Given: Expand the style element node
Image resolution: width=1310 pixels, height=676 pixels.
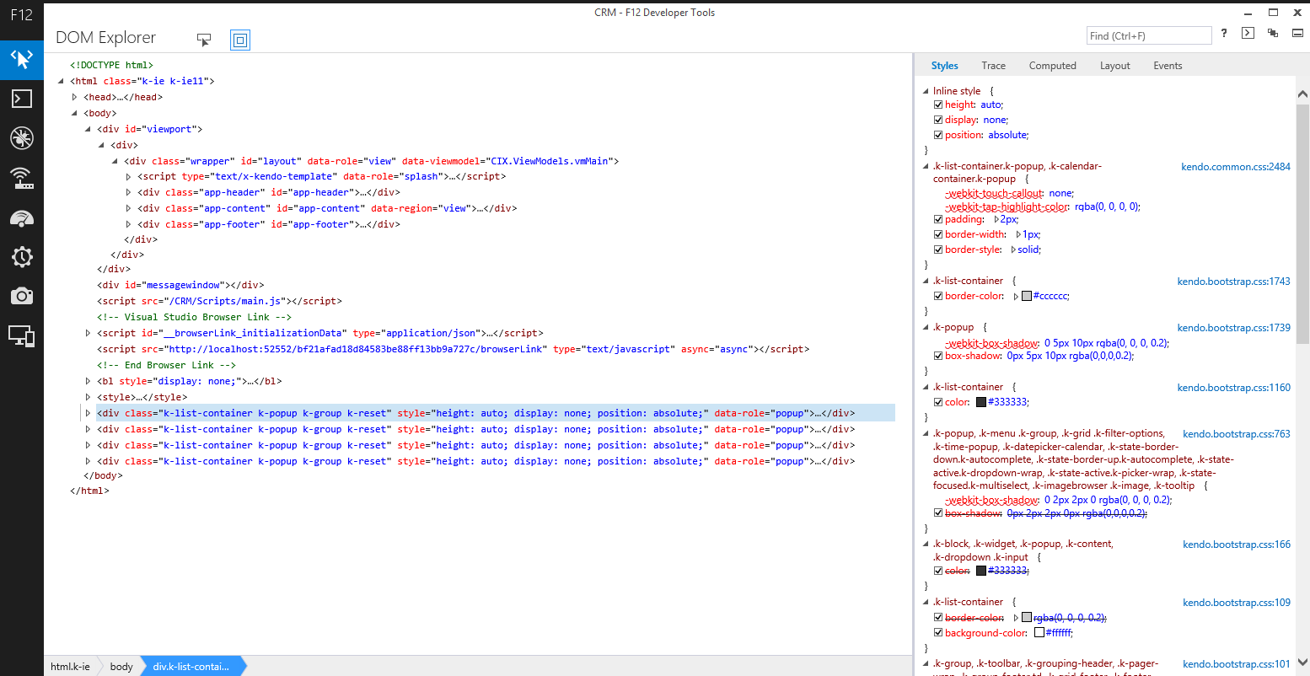Looking at the screenshot, I should tap(89, 397).
